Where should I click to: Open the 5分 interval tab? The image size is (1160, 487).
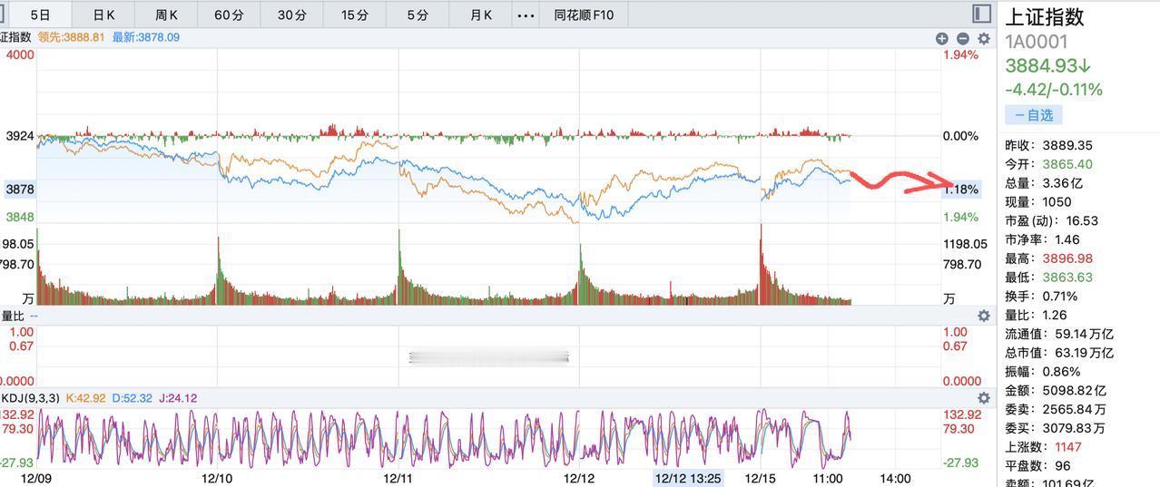[418, 15]
